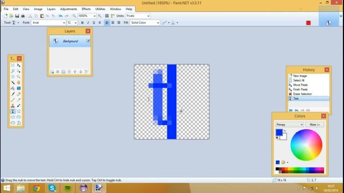
Task: Click the Zoom Out toolbar icon
Action: tap(74, 16)
